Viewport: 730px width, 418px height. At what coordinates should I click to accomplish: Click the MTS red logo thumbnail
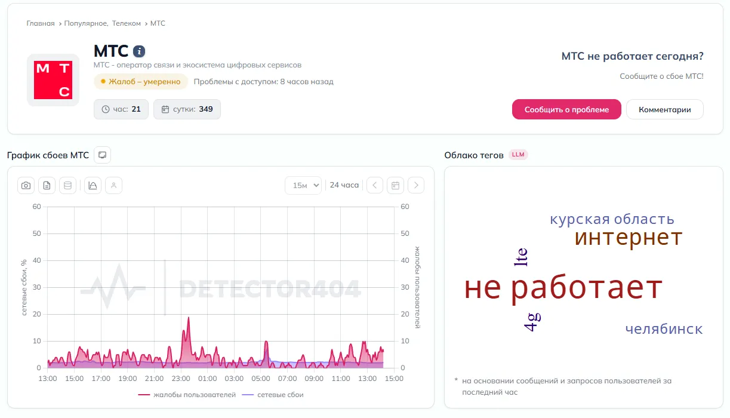point(53,80)
